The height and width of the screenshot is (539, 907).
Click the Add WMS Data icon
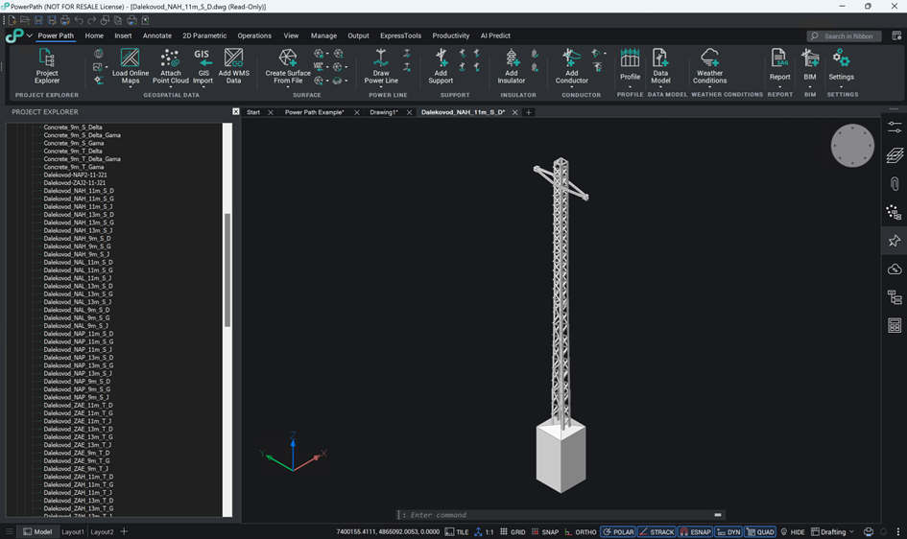coord(233,65)
